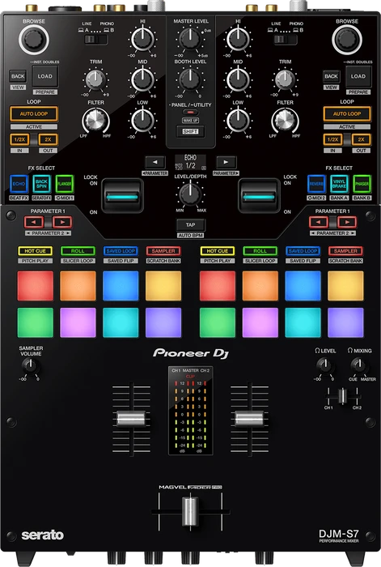This screenshot has width=381, height=567.
Task: Activate the PHASER effect button
Action: (x=362, y=184)
